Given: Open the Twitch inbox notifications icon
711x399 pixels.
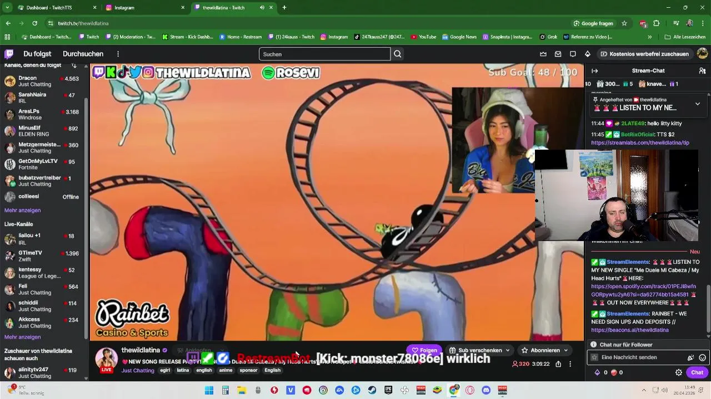Looking at the screenshot, I should tap(558, 54).
